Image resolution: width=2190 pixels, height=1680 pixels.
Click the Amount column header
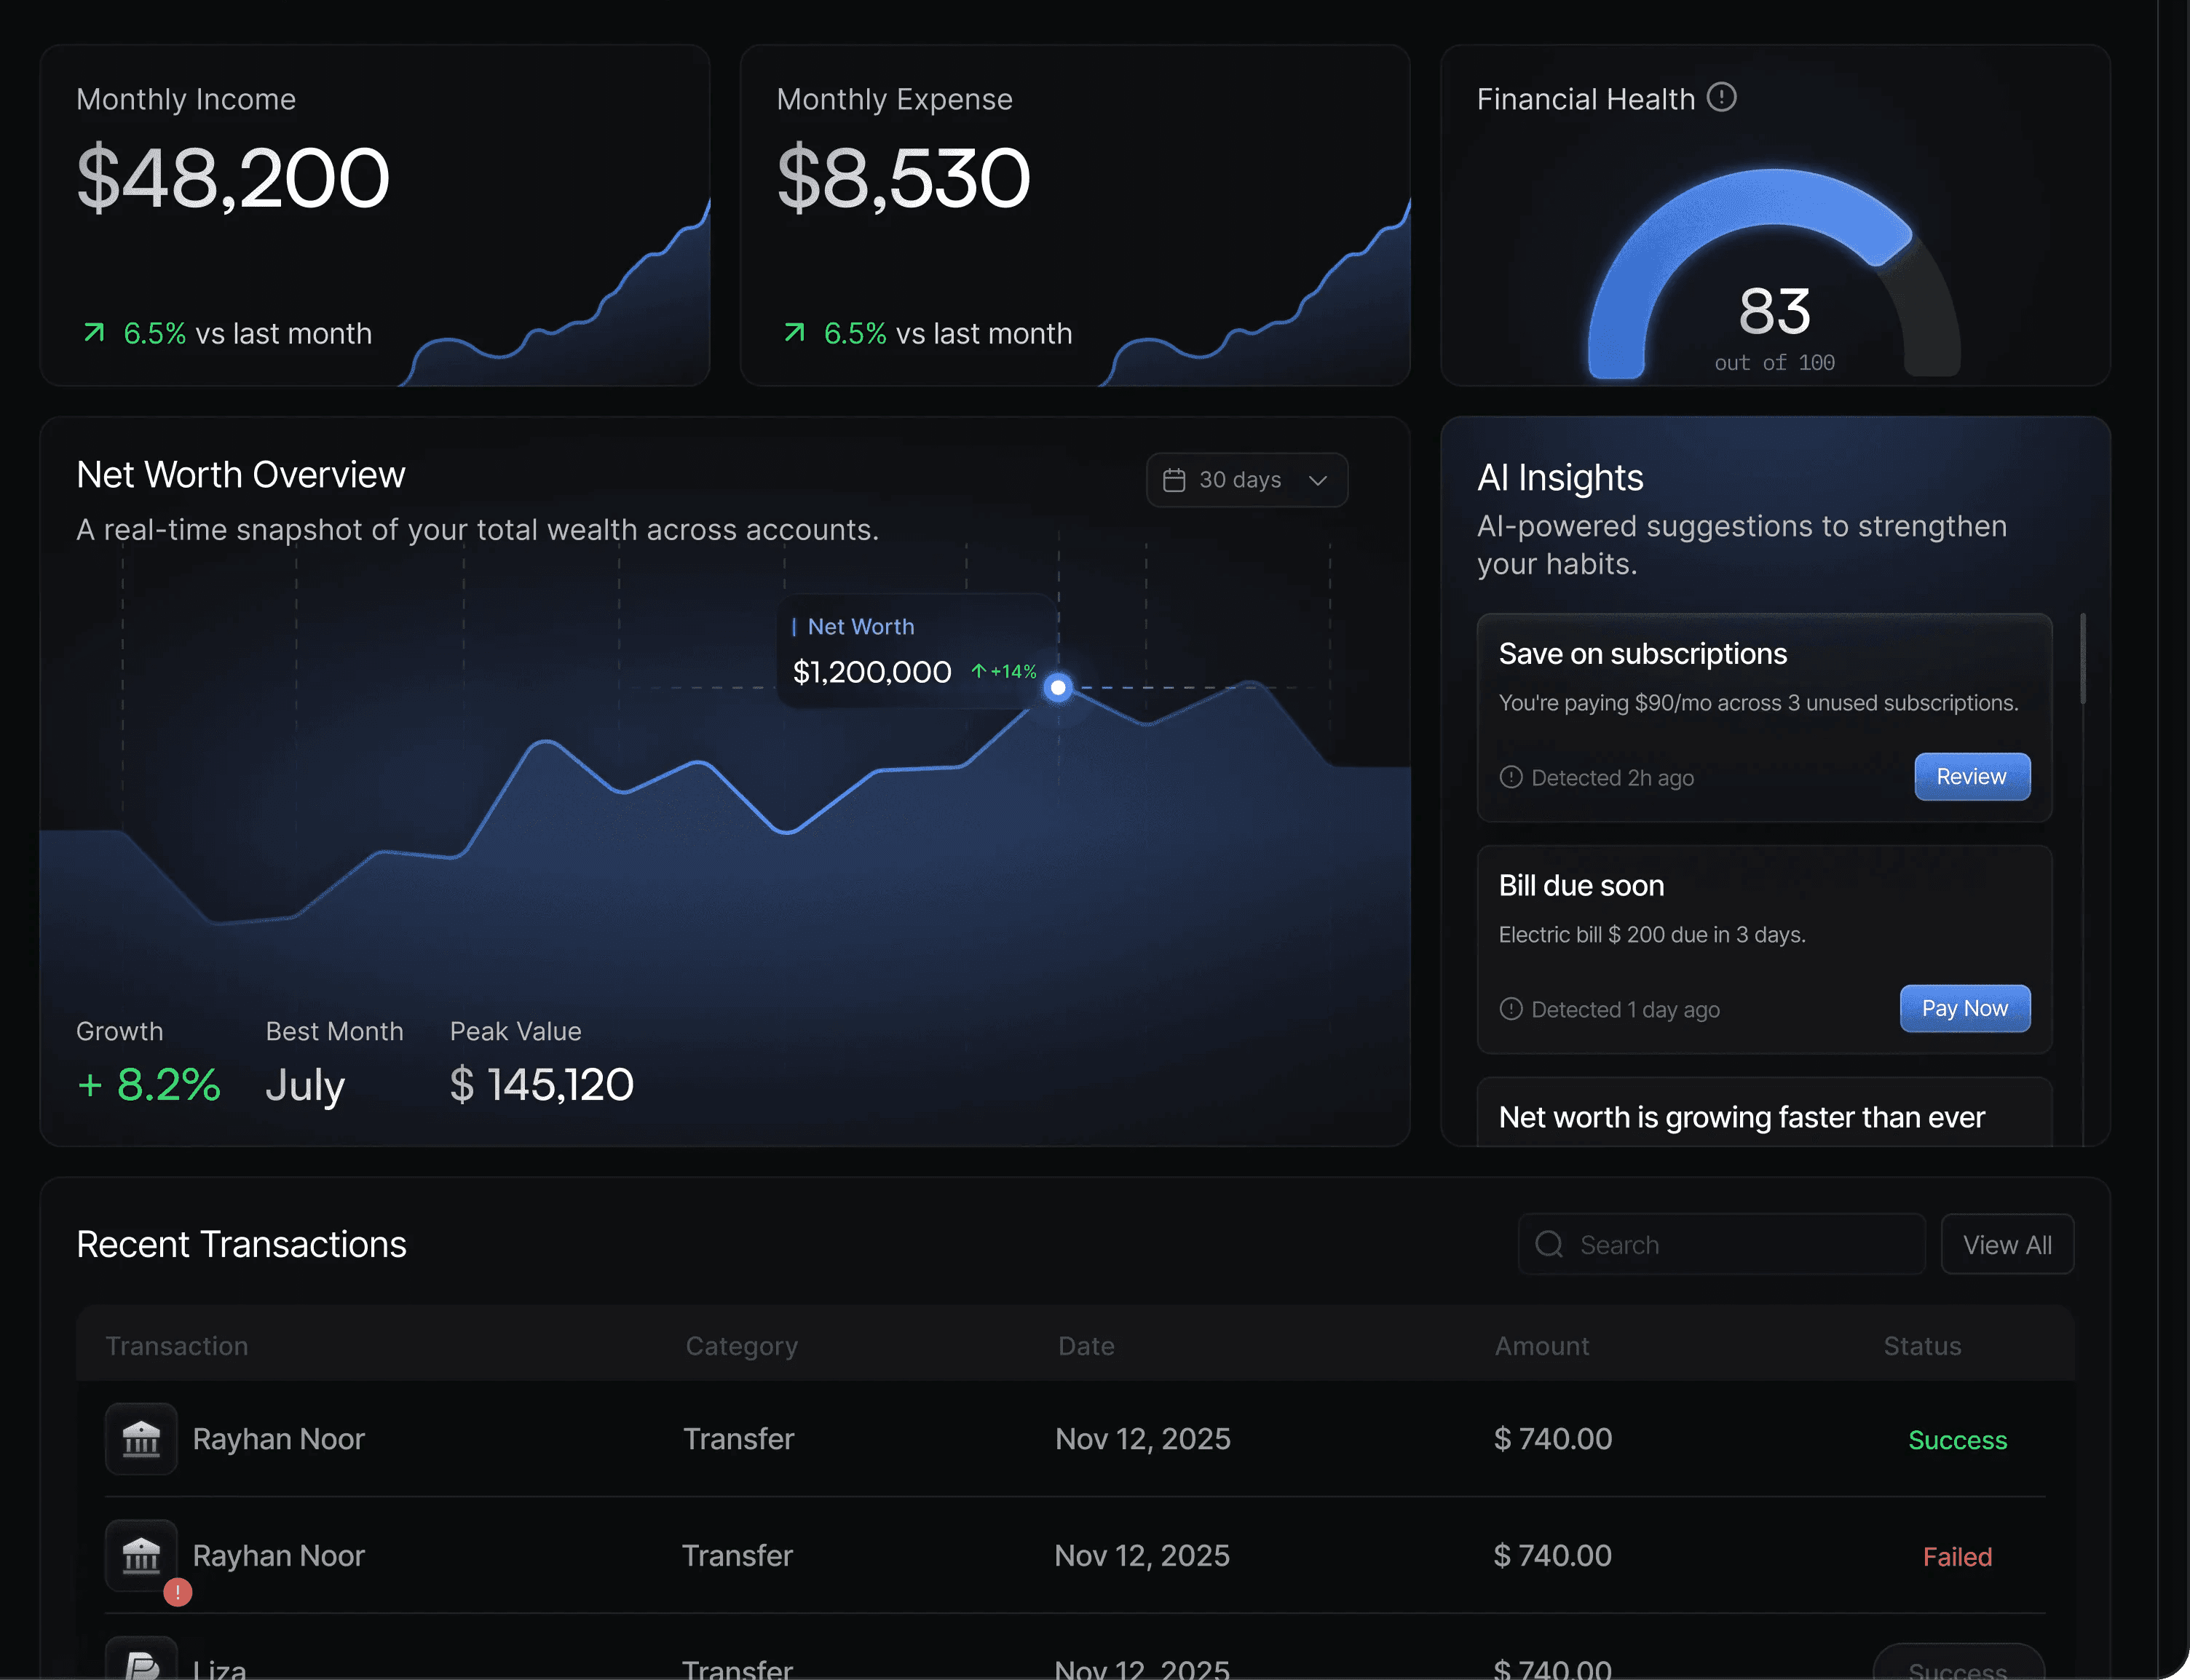(1541, 1346)
